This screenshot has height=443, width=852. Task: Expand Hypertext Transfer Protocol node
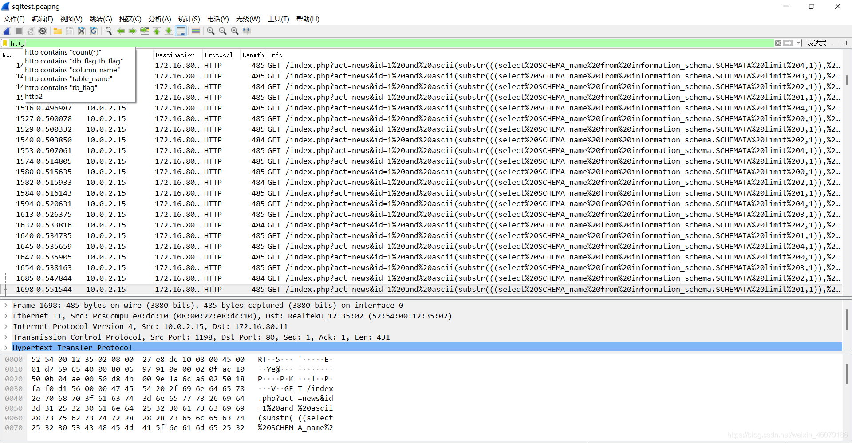[6, 348]
